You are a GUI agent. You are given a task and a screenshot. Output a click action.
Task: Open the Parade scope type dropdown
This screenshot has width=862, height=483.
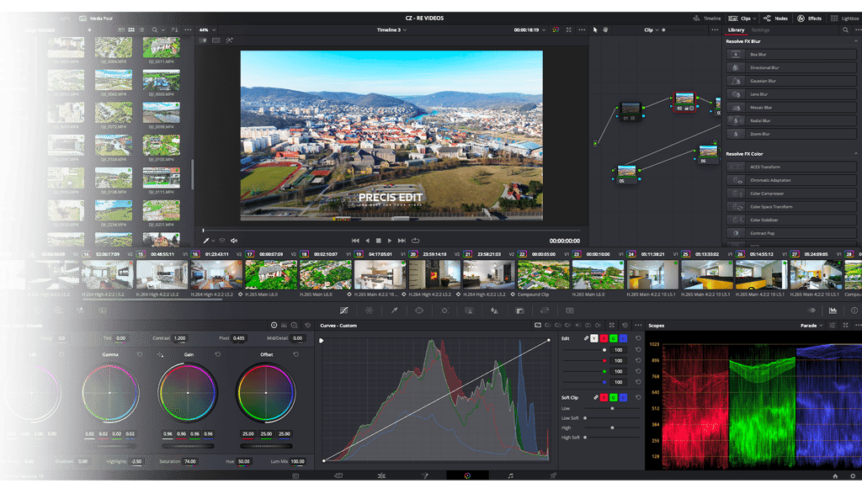point(812,325)
